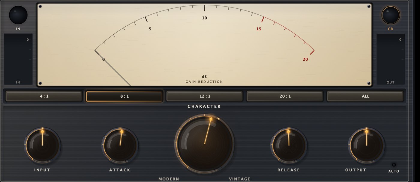This screenshot has height=182, width=420.
Task: Click the RELEASE label text
Action: (x=289, y=170)
